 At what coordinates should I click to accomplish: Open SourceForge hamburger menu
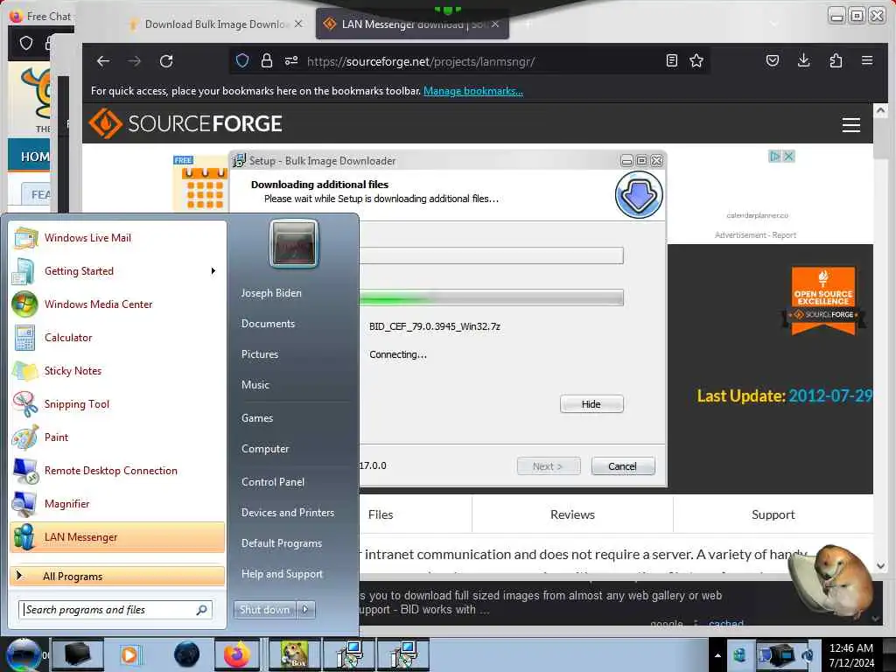pyautogui.click(x=851, y=124)
